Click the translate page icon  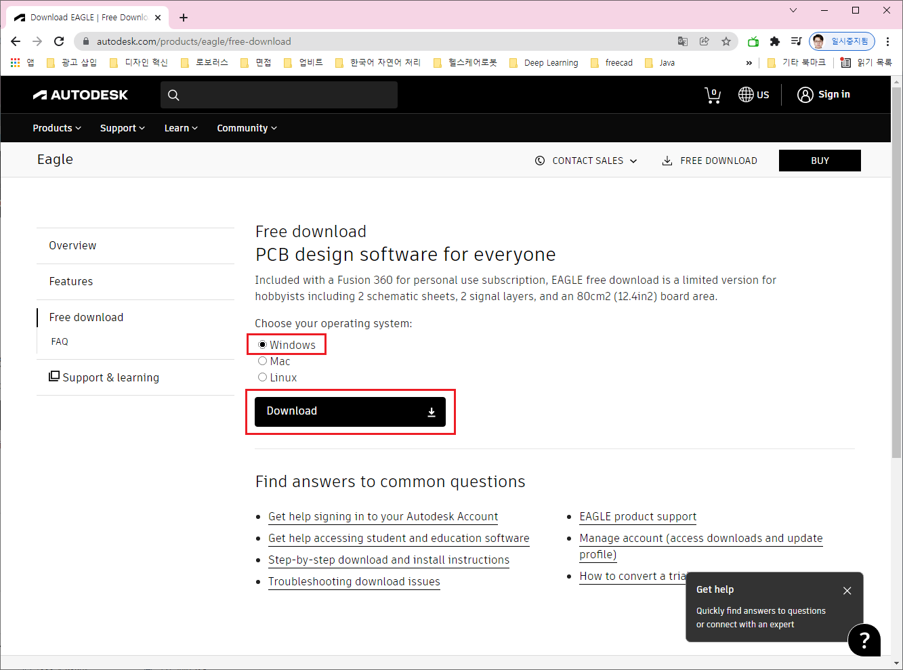(683, 41)
